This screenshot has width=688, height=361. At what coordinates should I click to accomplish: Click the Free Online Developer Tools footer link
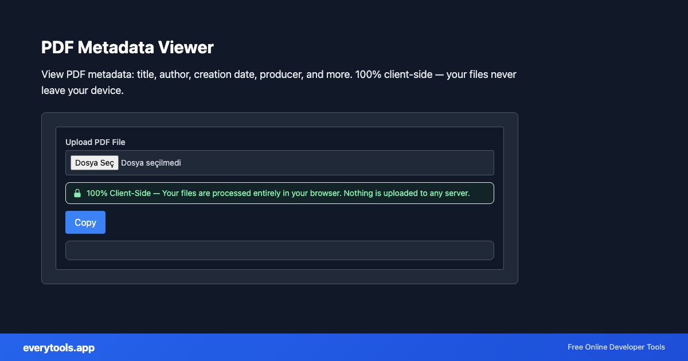(x=616, y=347)
